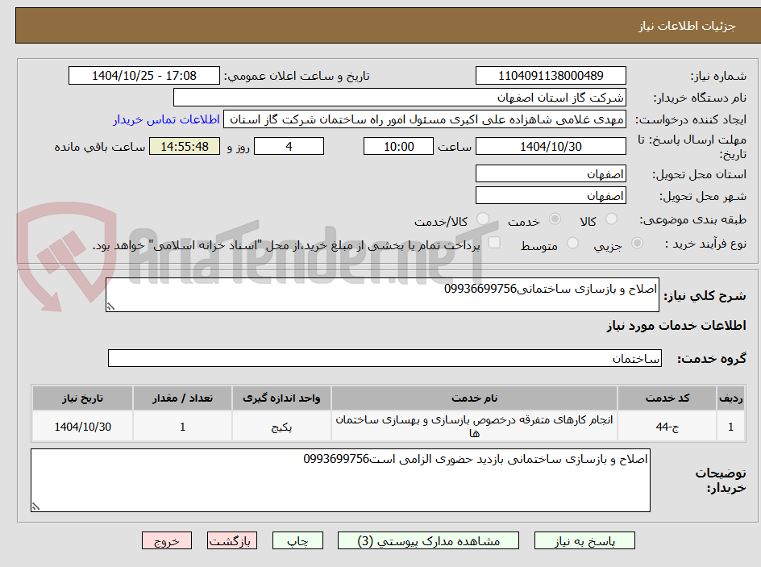The height and width of the screenshot is (567, 761).
Task: Click the بازگشت back button
Action: (232, 540)
